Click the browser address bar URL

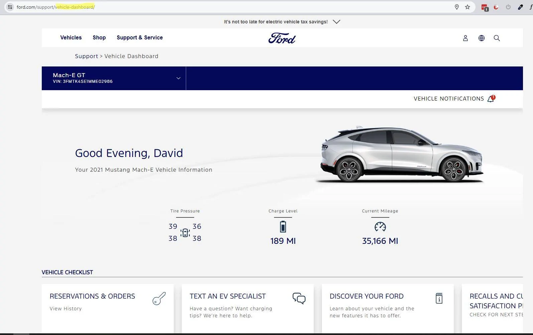pos(56,7)
